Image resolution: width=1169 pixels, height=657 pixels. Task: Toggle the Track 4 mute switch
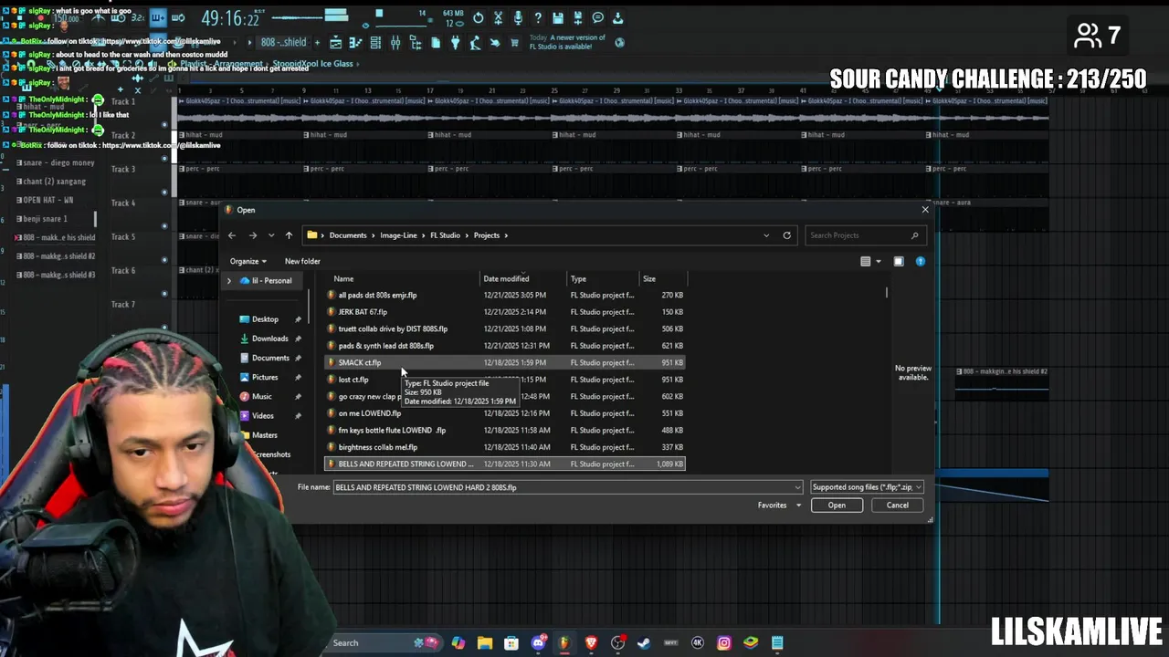point(164,226)
